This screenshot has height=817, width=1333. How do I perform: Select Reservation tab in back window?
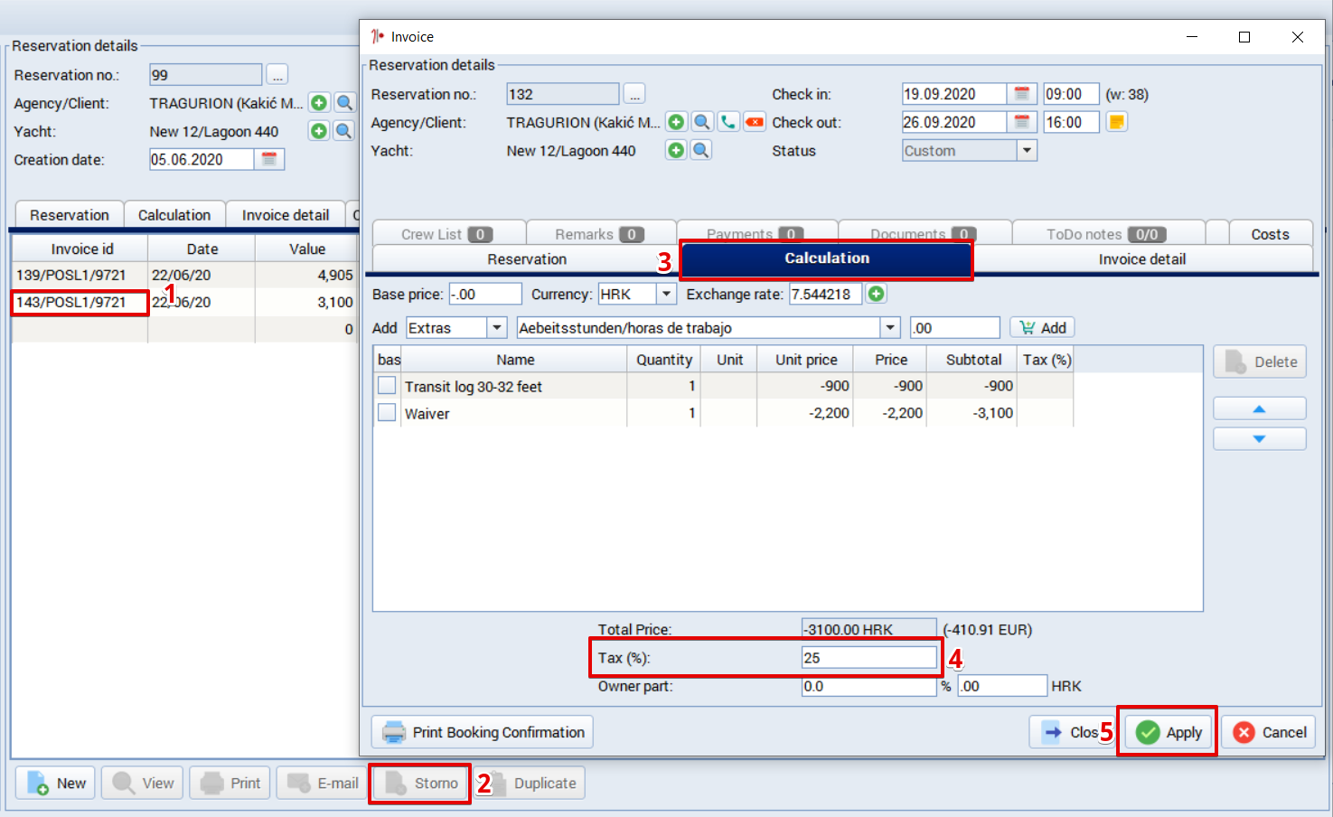tap(70, 215)
